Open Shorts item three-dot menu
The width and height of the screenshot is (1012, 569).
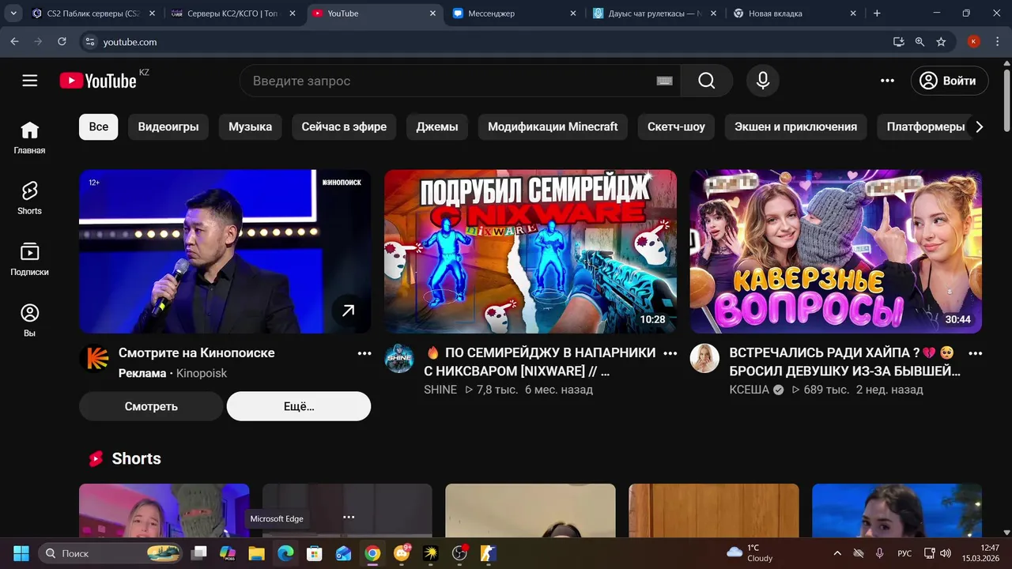click(349, 517)
